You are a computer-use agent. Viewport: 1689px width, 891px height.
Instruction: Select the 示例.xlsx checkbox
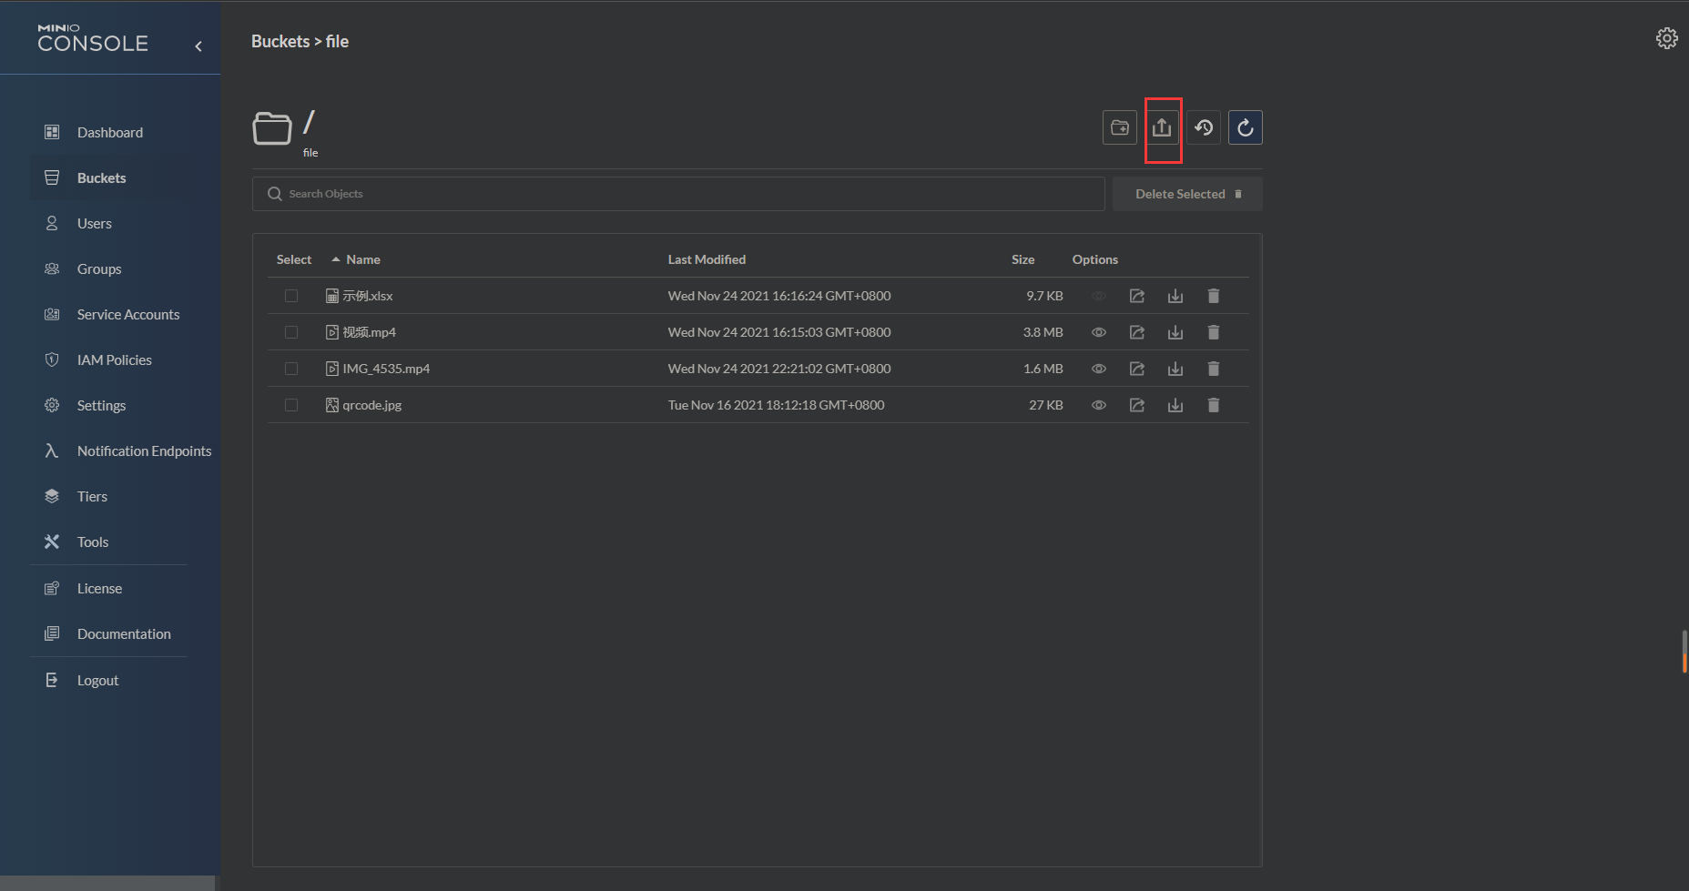point(291,296)
